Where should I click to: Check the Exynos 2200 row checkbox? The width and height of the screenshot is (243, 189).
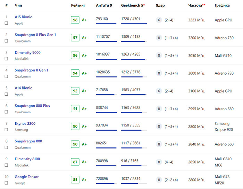[x=6, y=130]
